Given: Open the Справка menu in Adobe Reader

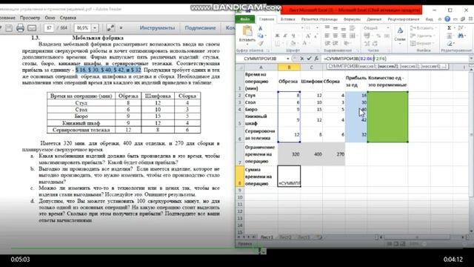Looking at the screenshot, I should pos(67,18).
